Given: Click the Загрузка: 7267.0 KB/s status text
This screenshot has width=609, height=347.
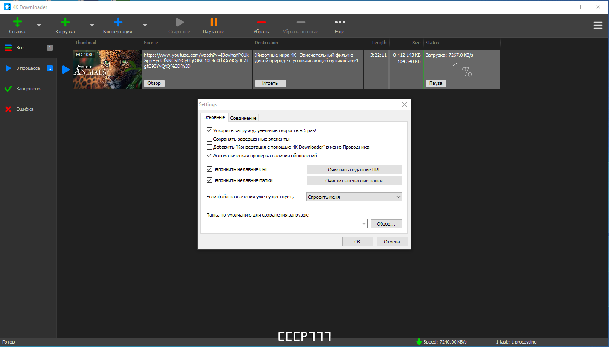Looking at the screenshot, I should (449, 55).
